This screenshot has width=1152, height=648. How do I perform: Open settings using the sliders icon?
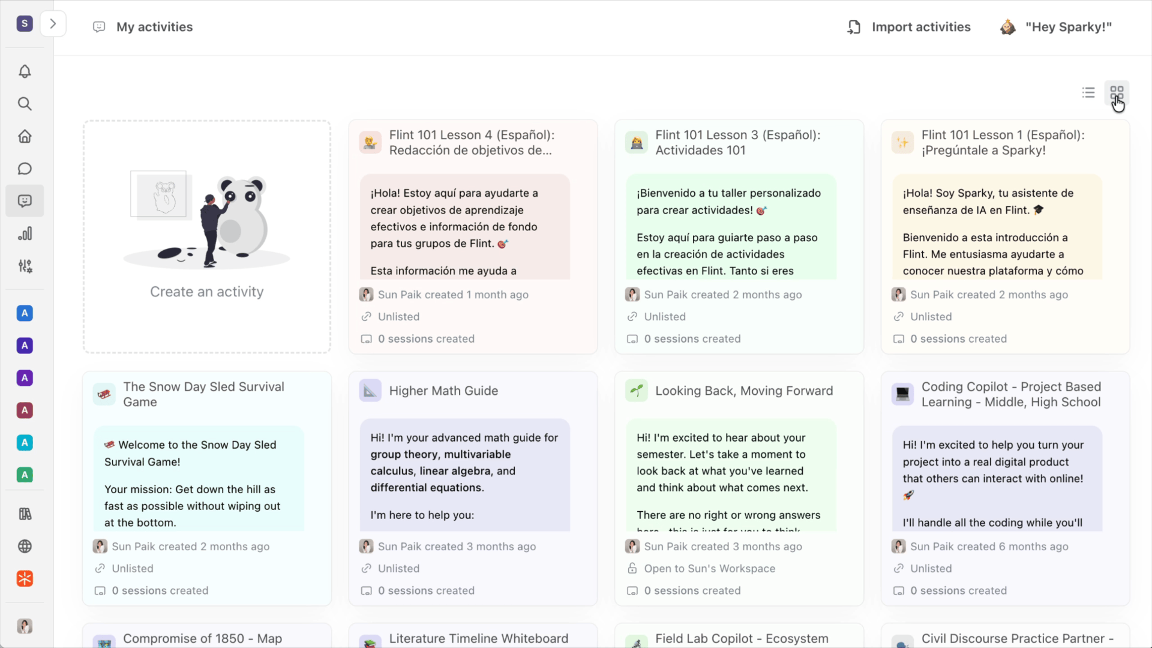click(x=25, y=266)
